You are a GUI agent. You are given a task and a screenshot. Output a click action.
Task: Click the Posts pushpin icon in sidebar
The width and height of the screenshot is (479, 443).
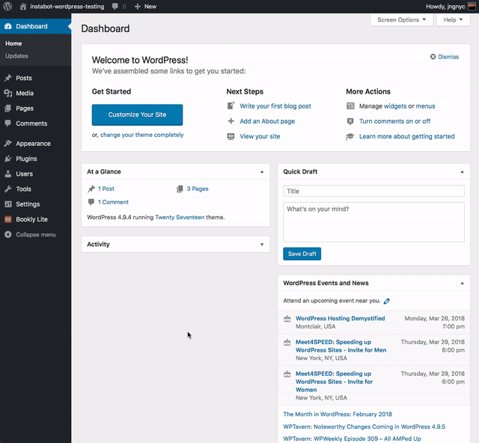click(x=8, y=78)
